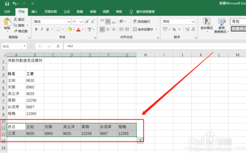
Task: Click the select-all corner triangle
Action: click(x=5, y=55)
